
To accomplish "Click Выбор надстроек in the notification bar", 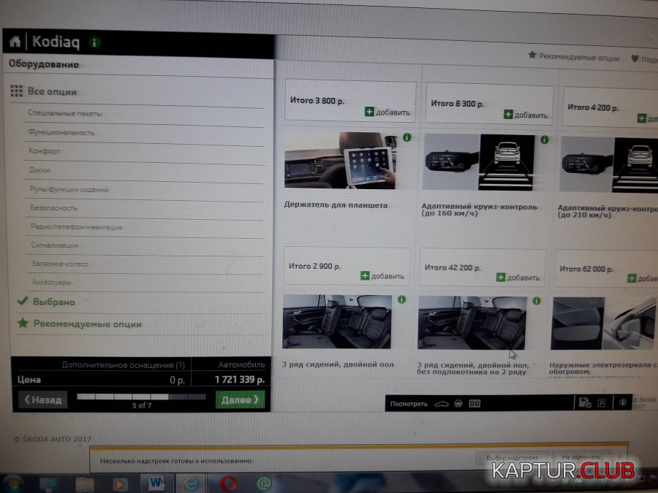I will coord(512,458).
